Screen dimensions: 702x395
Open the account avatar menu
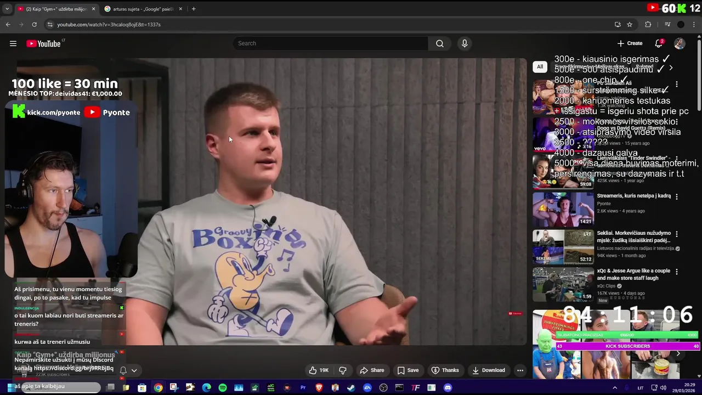tap(680, 43)
